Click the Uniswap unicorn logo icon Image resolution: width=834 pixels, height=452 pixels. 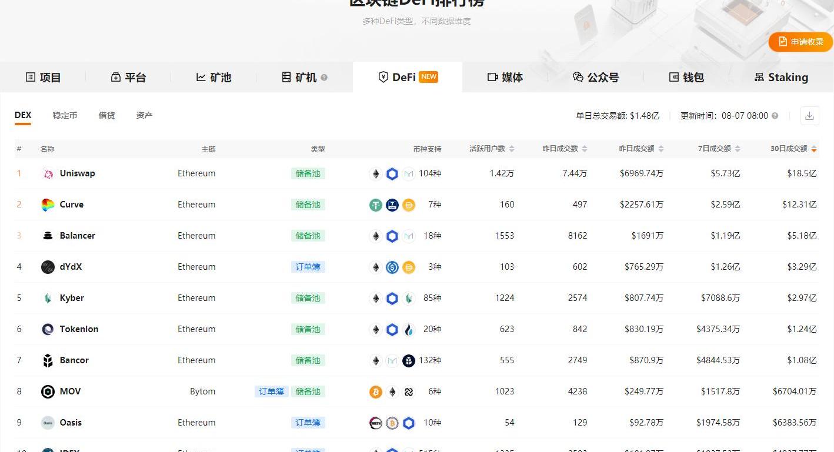(x=48, y=173)
